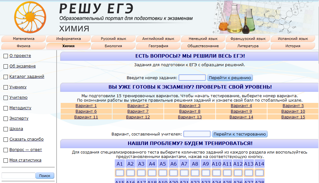Click the Поиск search button
The image size is (319, 183).
[45, 176]
